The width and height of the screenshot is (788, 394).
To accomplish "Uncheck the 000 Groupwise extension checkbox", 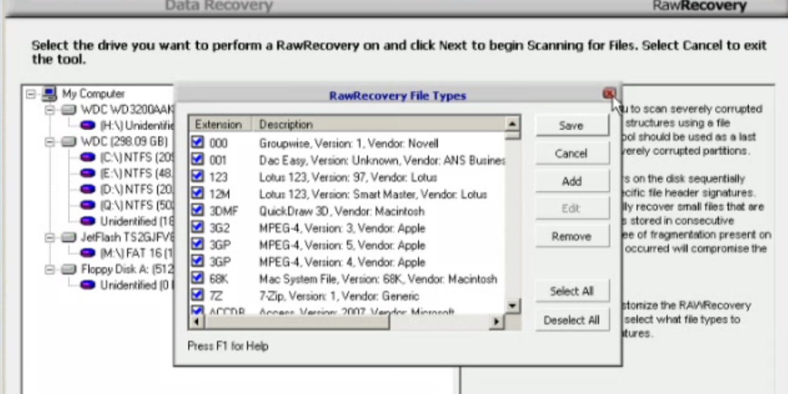I will click(x=197, y=142).
